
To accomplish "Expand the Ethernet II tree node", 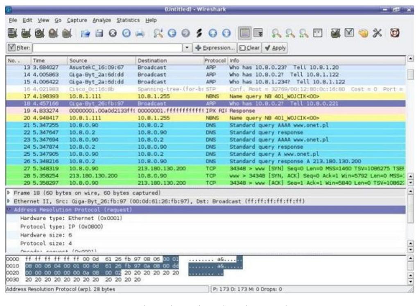I will (x=9, y=201).
